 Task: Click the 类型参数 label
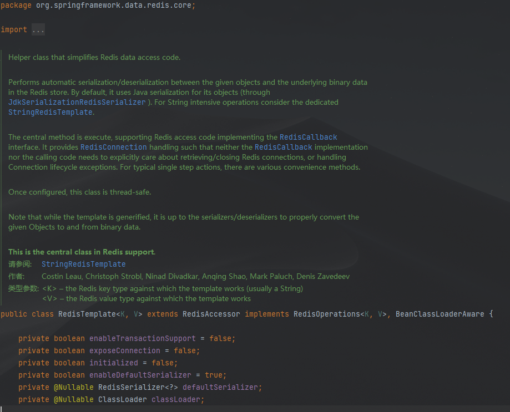click(23, 289)
